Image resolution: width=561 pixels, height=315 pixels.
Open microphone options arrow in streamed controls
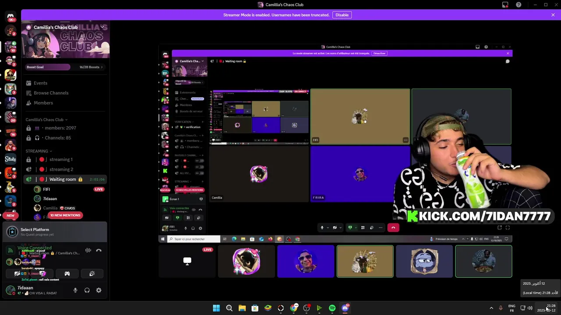[328, 227]
